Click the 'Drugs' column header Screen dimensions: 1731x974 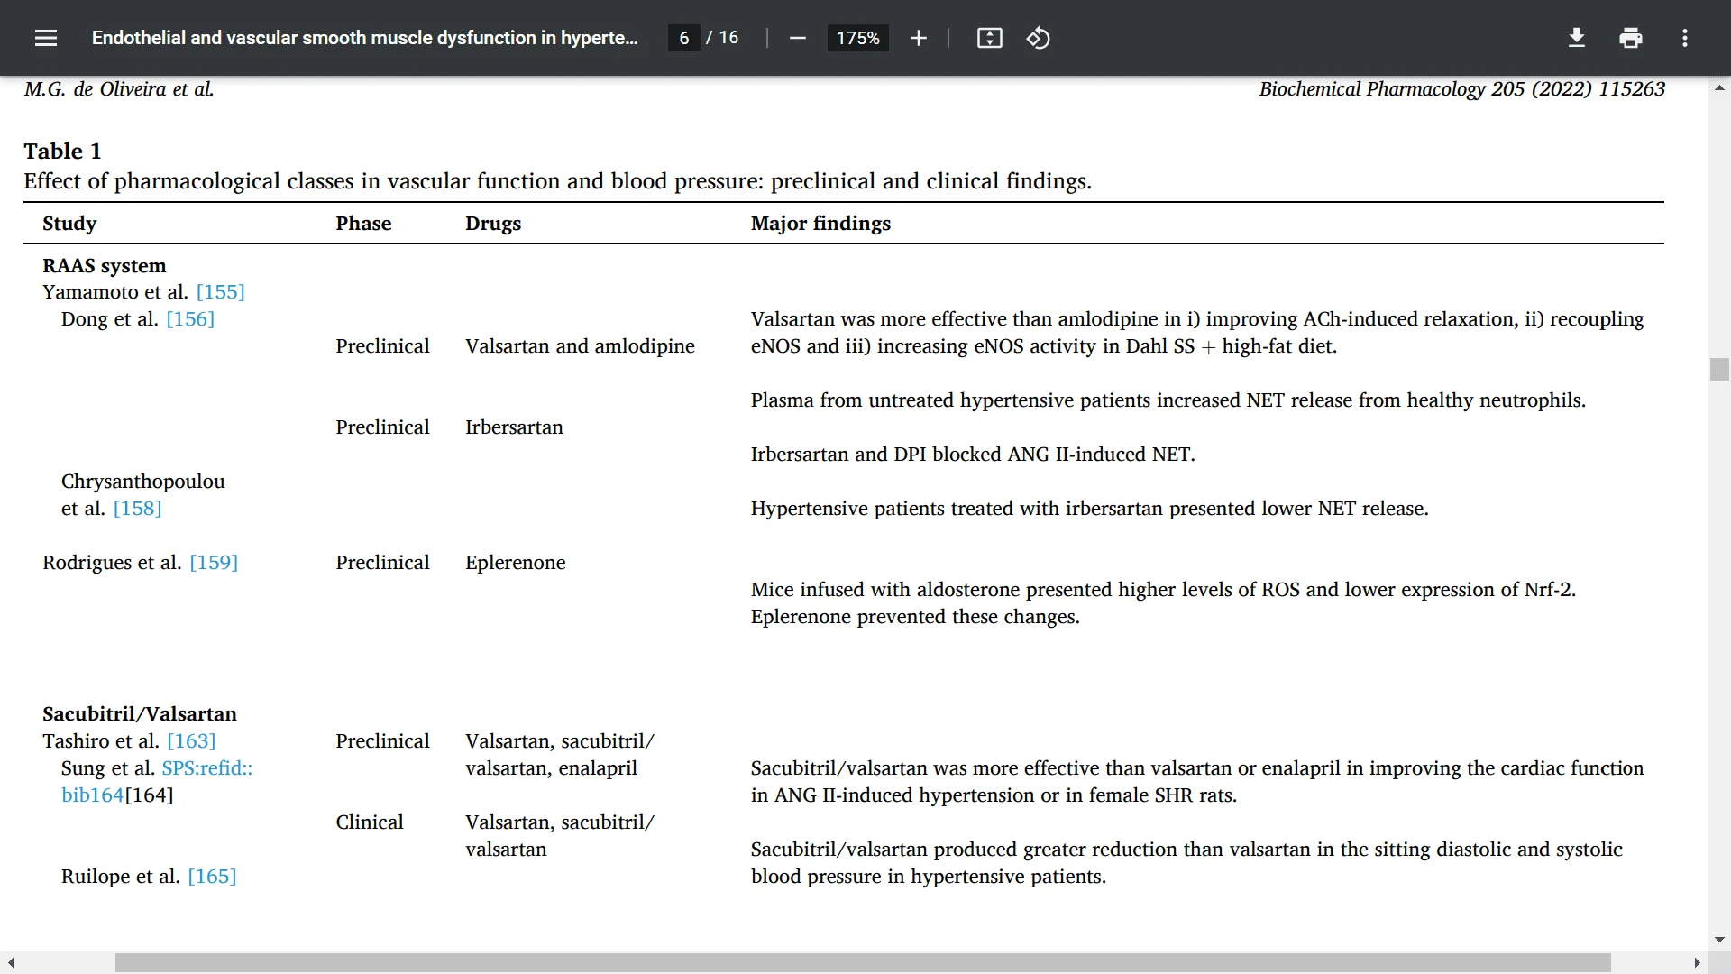point(493,224)
